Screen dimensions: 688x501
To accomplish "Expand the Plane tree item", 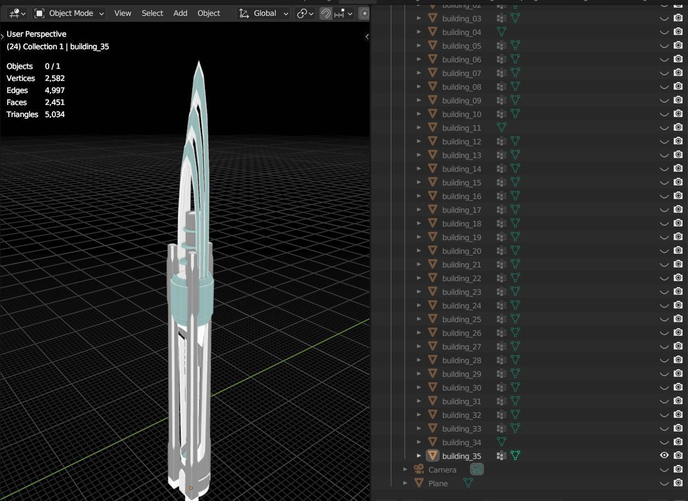I will pos(406,483).
